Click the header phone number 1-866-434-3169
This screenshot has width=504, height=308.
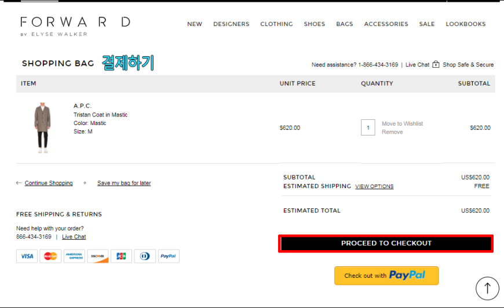(378, 65)
